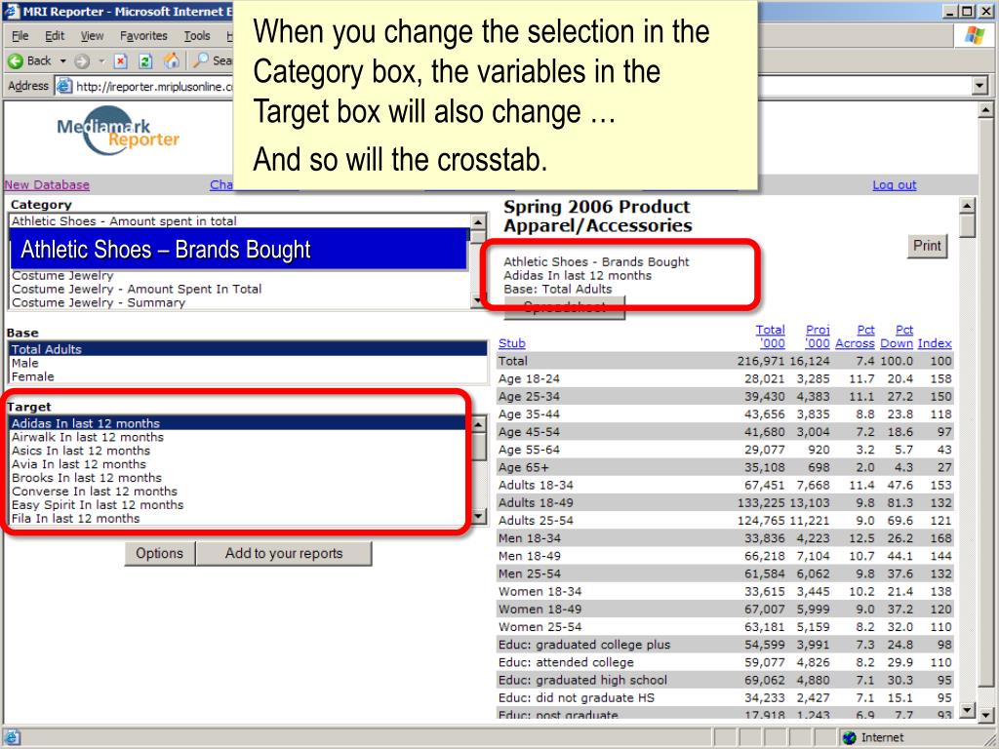Click Add to your reports button
Viewport: 999px width, 749px height.
(284, 554)
